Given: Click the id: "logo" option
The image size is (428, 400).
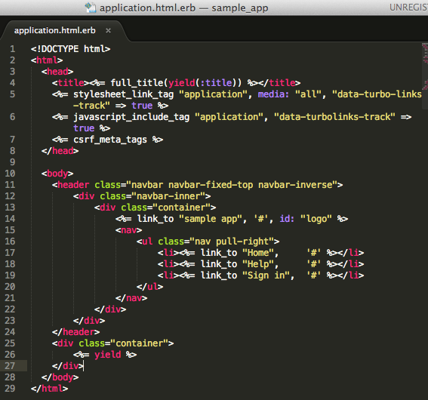Looking at the screenshot, I should (306, 219).
